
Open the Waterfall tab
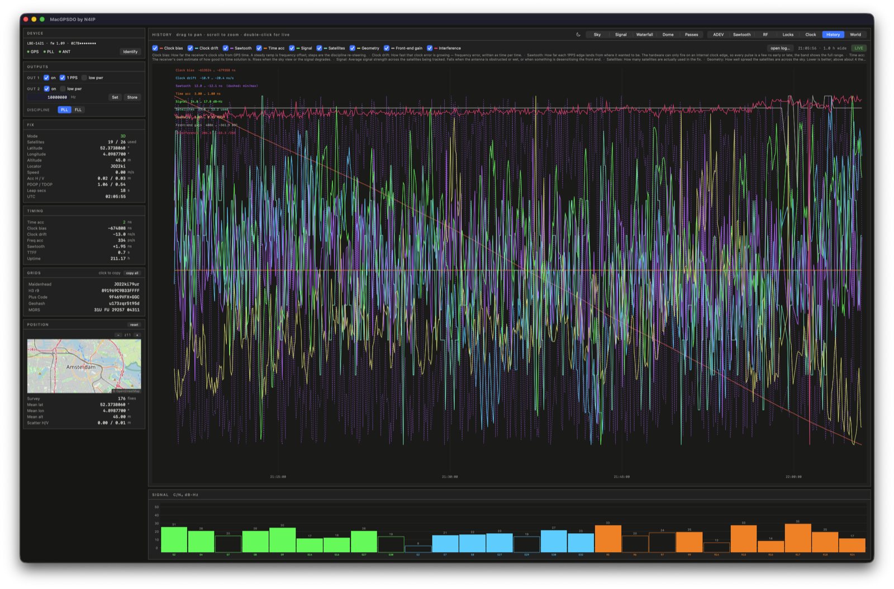[644, 35]
